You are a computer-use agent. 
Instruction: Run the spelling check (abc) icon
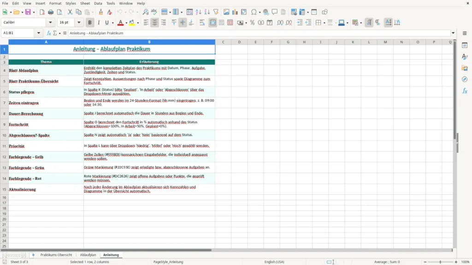[x=154, y=12]
